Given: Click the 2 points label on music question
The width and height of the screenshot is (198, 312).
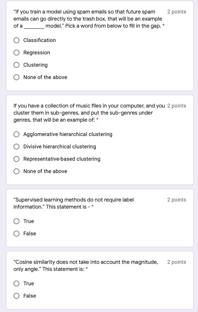Looking at the screenshot, I should [177, 106].
